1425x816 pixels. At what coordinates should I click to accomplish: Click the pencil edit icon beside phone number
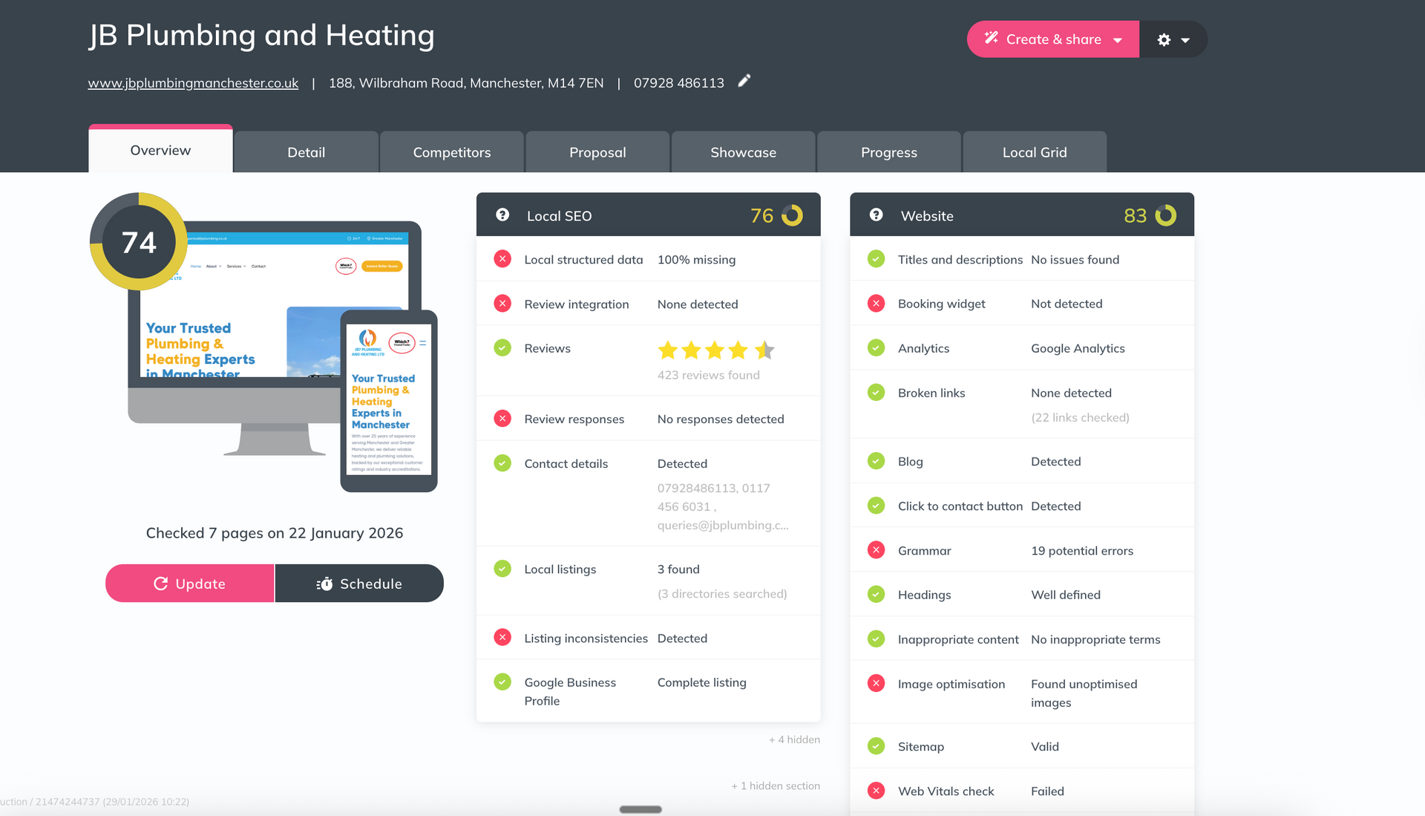tap(744, 81)
